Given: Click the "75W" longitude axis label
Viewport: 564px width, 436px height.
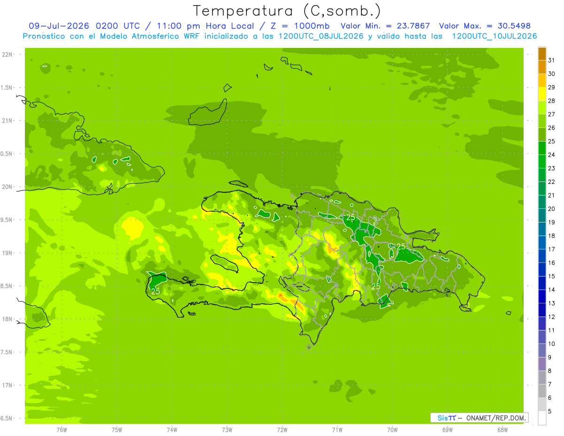Looking at the screenshot, I should [x=117, y=430].
